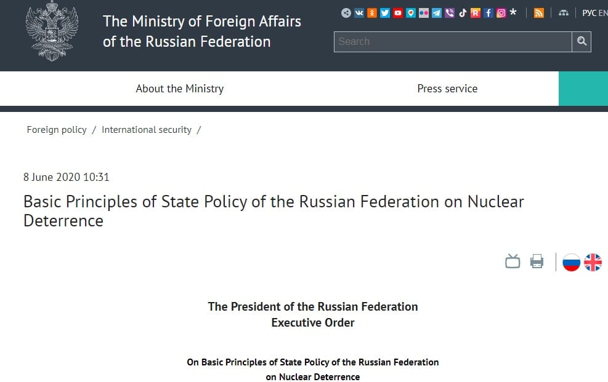Focus the Search input field
The width and height of the screenshot is (608, 382).
453,41
